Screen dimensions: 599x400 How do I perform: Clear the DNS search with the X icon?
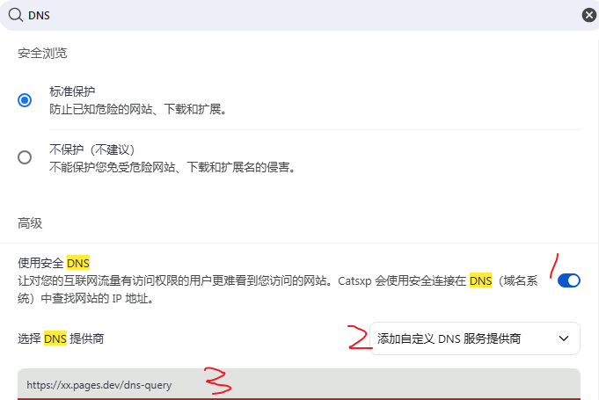[x=588, y=15]
